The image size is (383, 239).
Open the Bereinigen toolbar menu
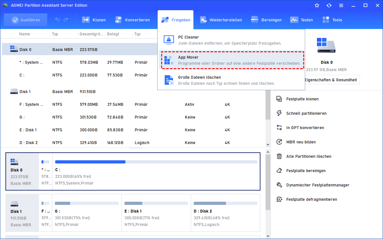coord(266,20)
